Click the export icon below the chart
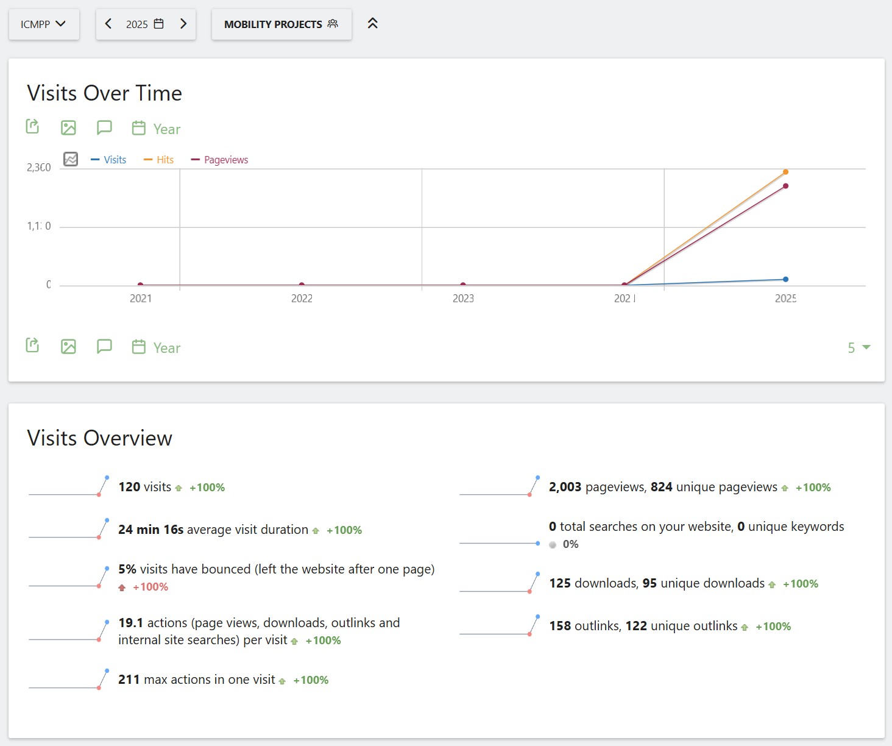The width and height of the screenshot is (892, 746). 32,346
